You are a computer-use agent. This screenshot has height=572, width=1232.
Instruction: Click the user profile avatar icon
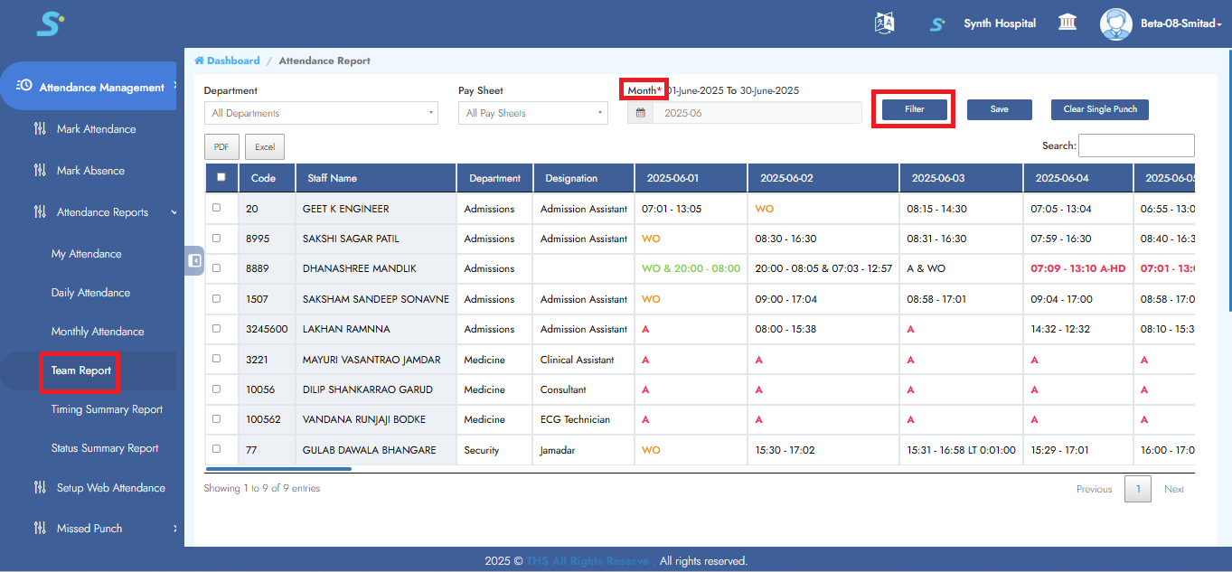[x=1115, y=23]
